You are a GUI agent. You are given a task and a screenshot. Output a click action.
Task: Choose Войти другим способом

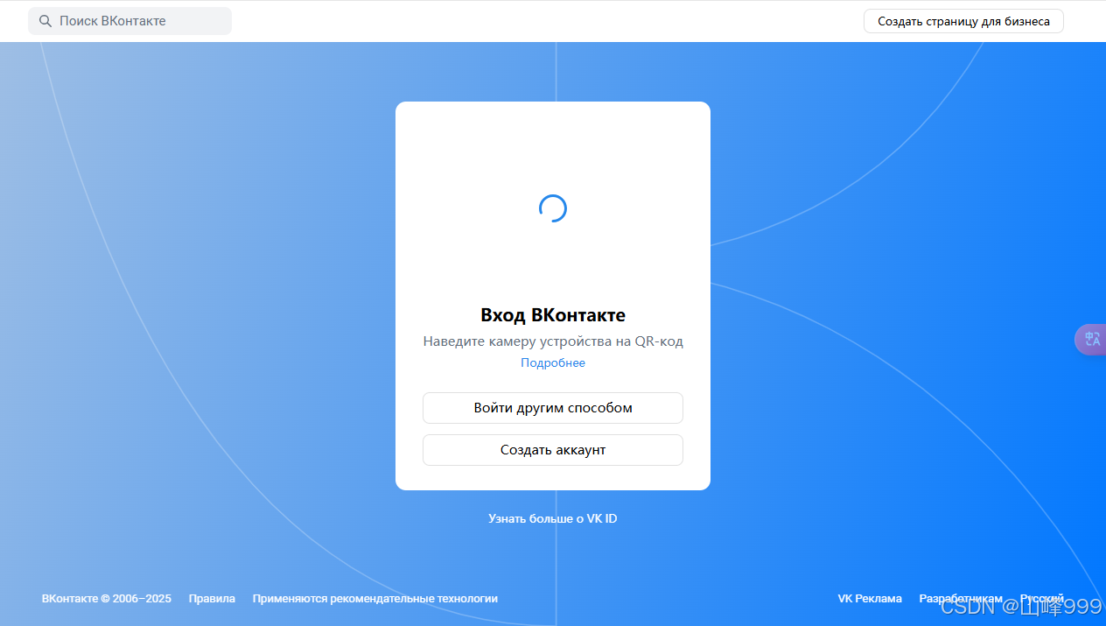553,408
